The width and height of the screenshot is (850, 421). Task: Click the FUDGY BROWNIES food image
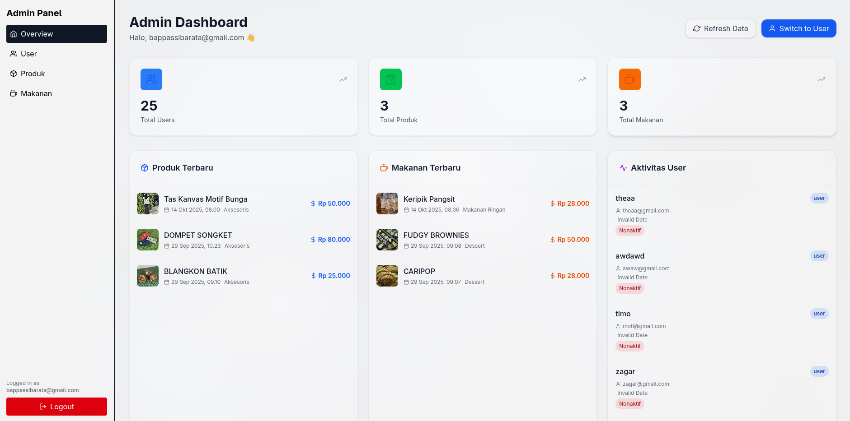387,240
